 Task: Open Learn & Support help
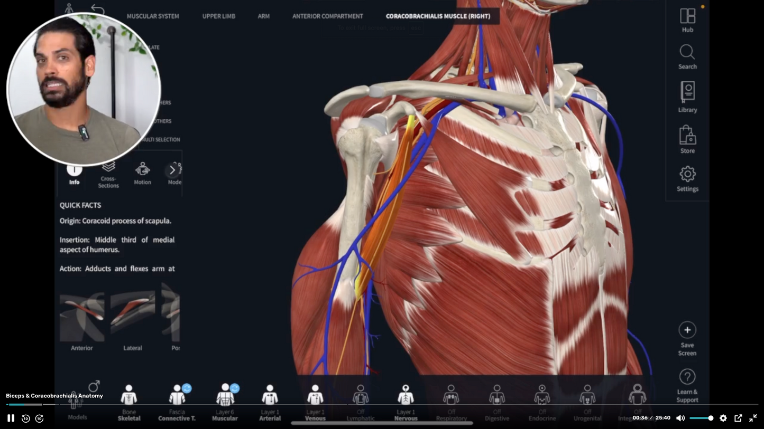pos(687,386)
